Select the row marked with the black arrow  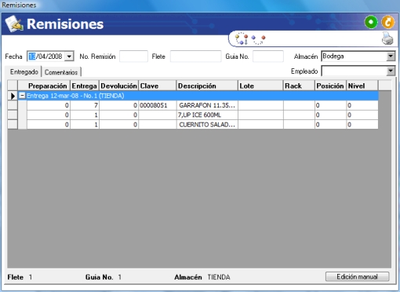coord(13,96)
